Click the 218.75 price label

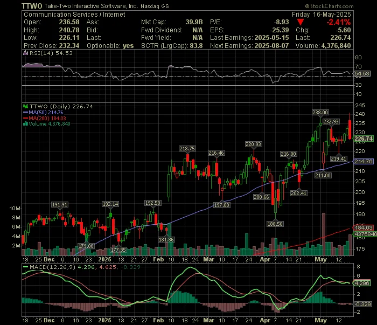click(x=187, y=148)
